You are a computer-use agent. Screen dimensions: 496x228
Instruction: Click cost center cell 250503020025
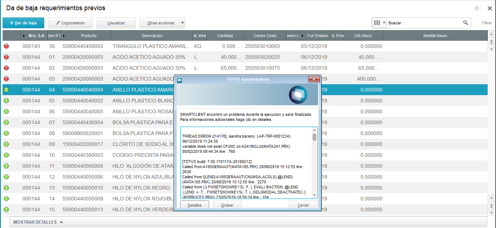[x=263, y=57]
